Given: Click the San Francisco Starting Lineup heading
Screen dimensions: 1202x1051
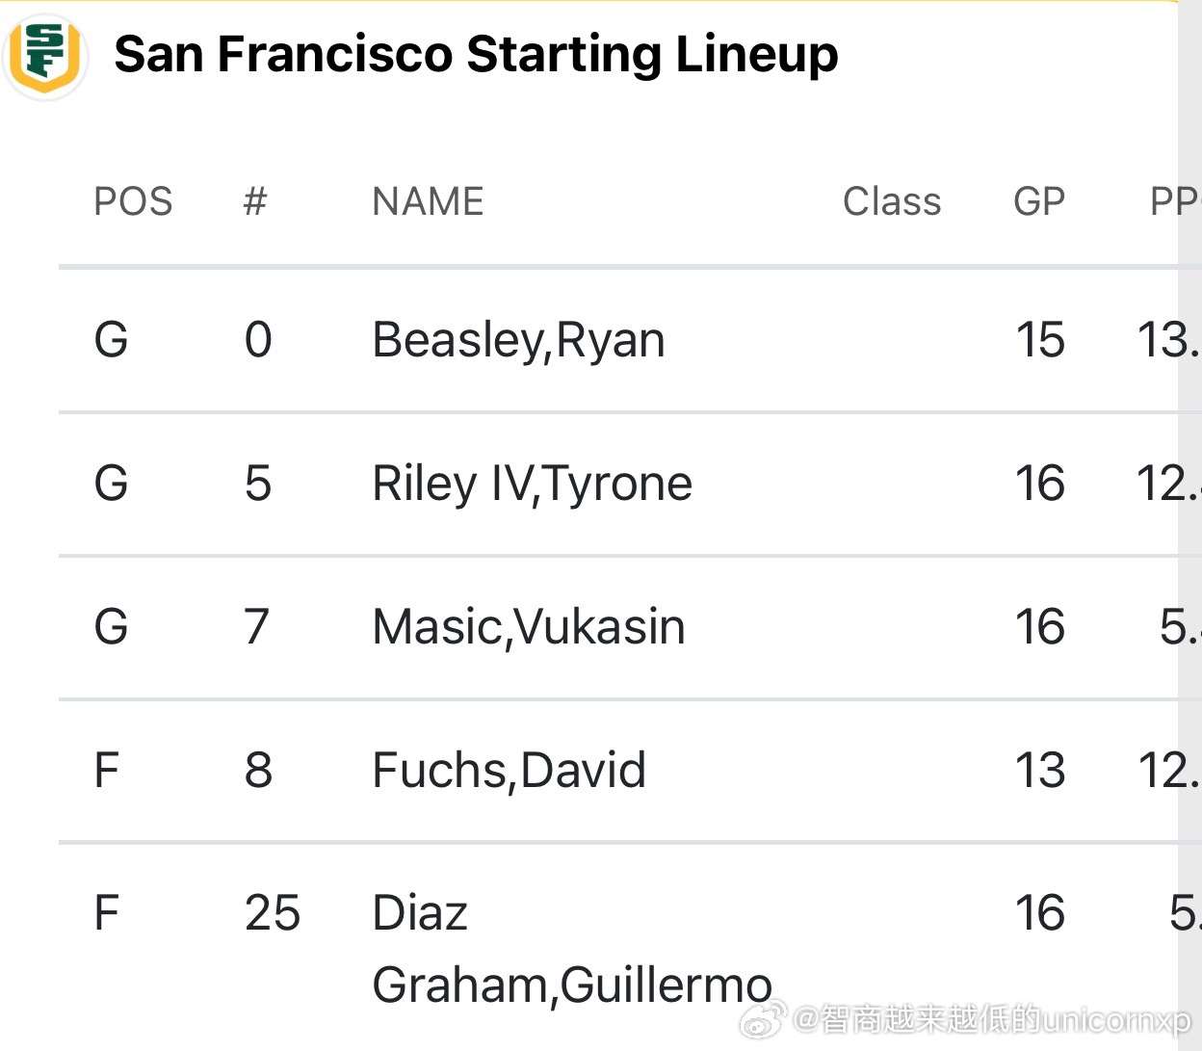Looking at the screenshot, I should (476, 54).
